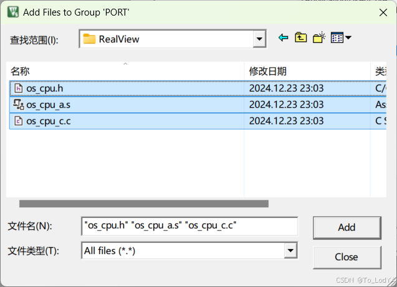Select the os_cpu_c.c file name
397x287 pixels.
pos(49,121)
